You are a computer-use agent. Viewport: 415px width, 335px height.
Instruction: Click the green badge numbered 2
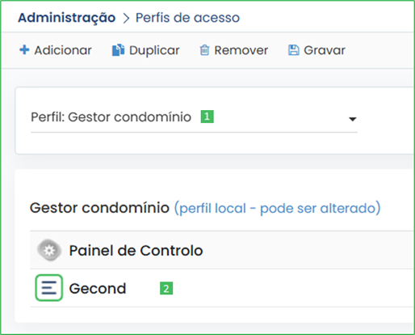[x=166, y=288]
